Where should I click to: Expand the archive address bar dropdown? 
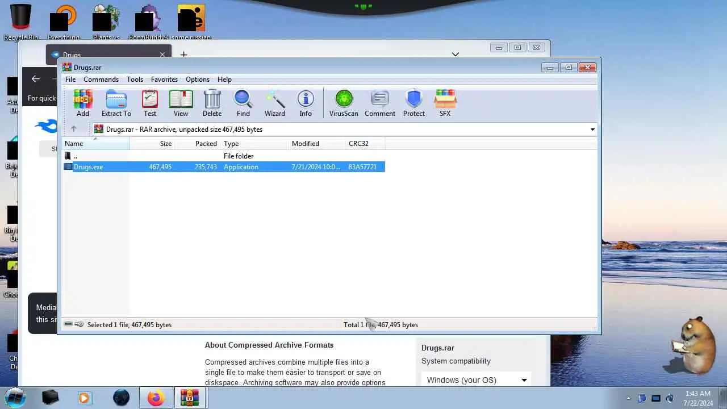tap(592, 130)
